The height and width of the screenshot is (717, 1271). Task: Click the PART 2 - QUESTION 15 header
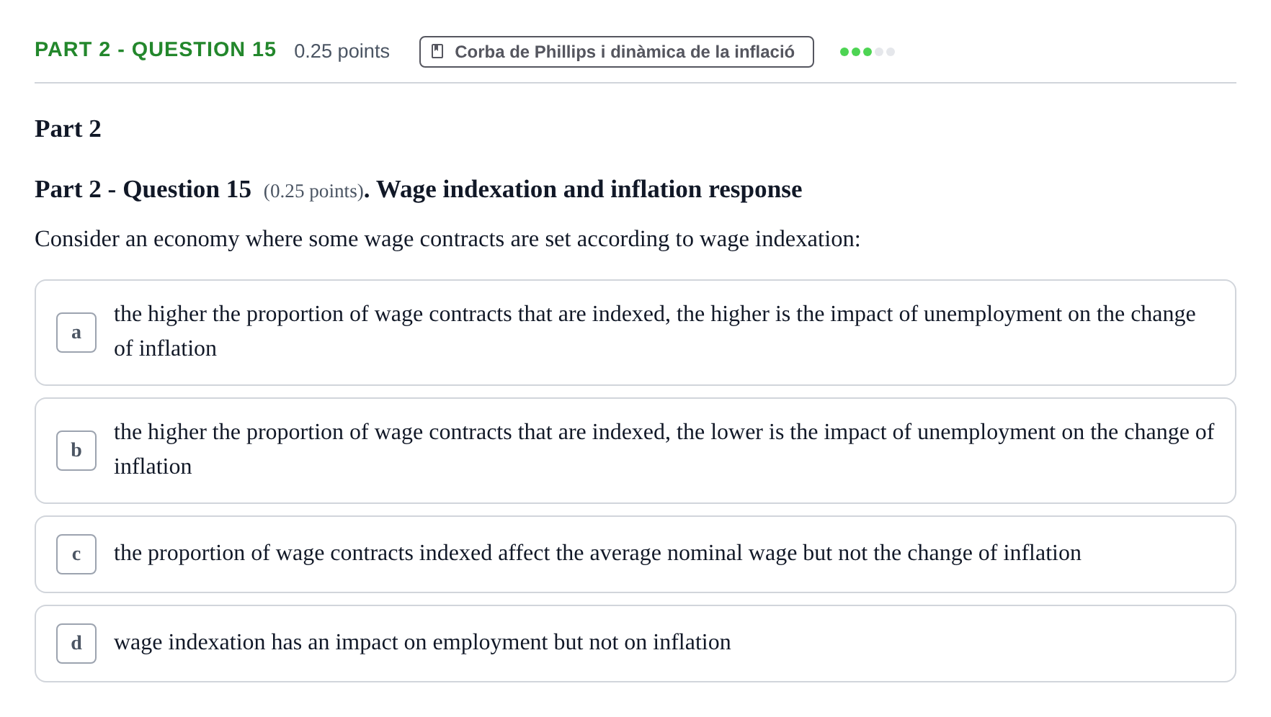point(156,50)
